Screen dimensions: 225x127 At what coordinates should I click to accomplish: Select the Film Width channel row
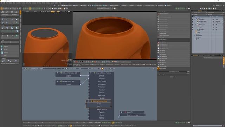102,95
